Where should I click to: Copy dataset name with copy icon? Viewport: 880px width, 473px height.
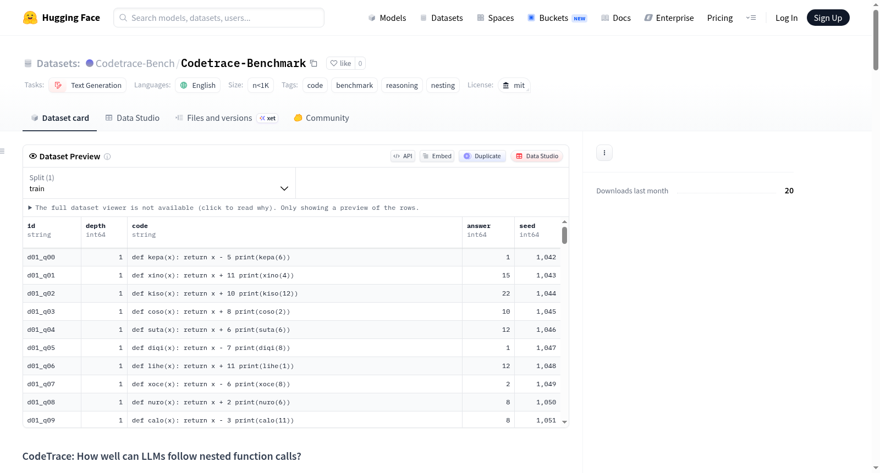click(313, 63)
